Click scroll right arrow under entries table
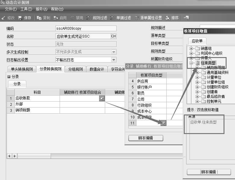235x180 pixels. pyautogui.click(x=14, y=156)
